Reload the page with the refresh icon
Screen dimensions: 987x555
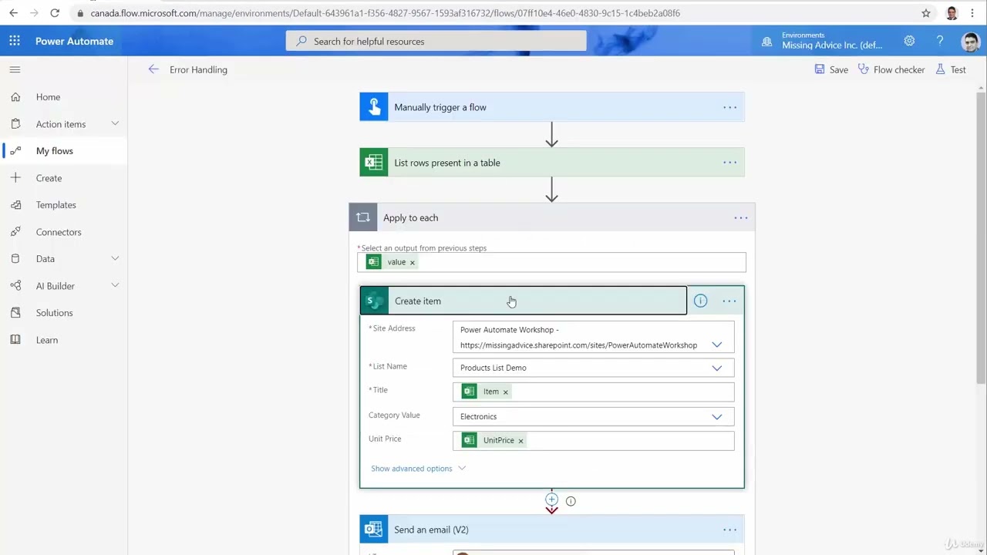click(55, 13)
